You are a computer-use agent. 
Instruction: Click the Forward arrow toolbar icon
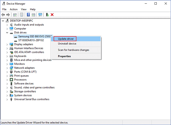pos(8,14)
